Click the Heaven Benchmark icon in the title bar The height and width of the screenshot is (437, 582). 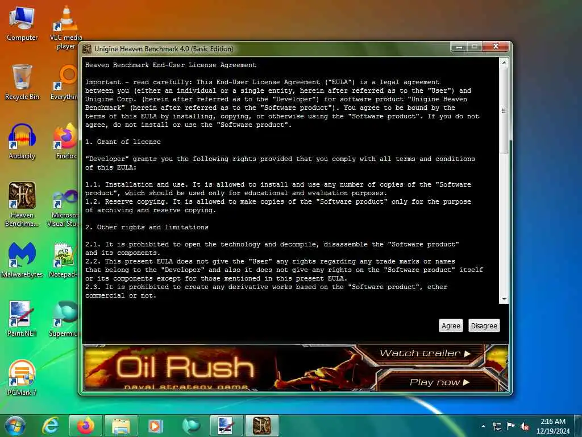87,49
